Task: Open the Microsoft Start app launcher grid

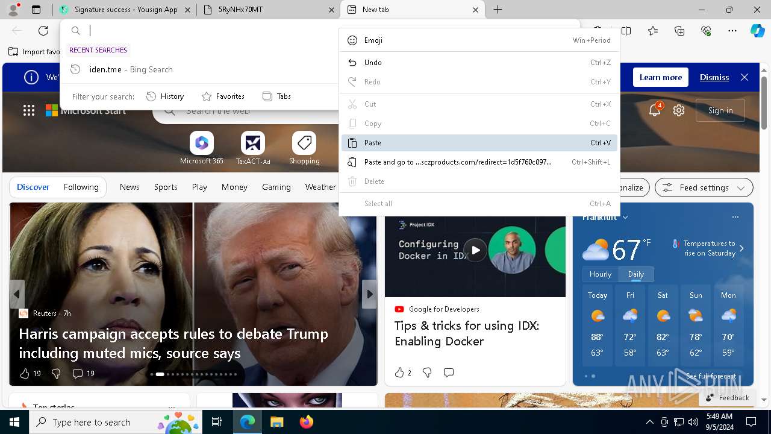Action: [x=28, y=110]
